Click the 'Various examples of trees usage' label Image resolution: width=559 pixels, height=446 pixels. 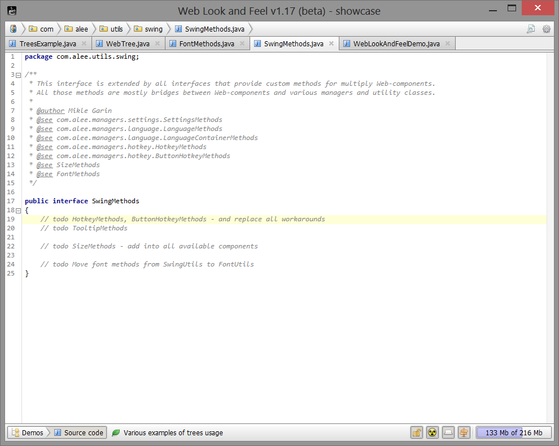[x=173, y=433]
